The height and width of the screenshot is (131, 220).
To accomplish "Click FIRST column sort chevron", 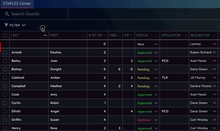I will coord(84,36).
